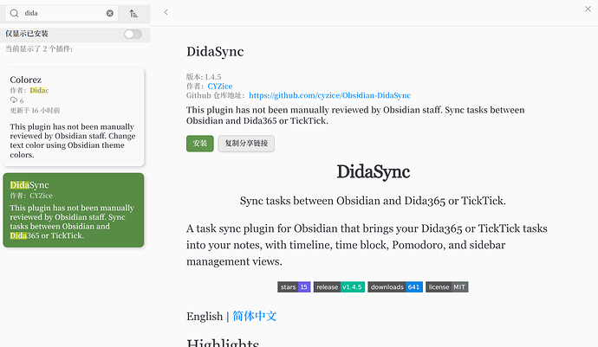The height and width of the screenshot is (347, 598).
Task: Go back using the left chevron
Action: tap(166, 12)
